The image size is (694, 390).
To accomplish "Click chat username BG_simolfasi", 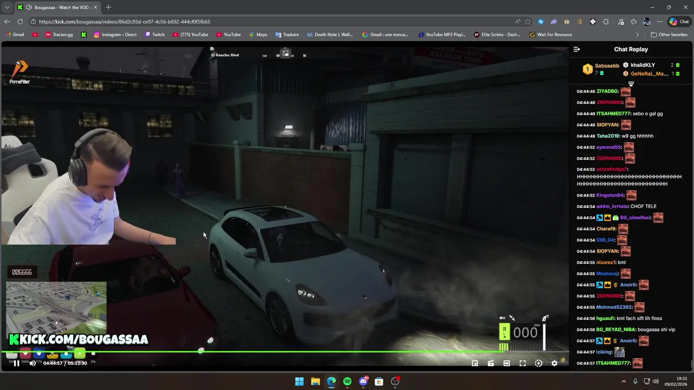I will pyautogui.click(x=635, y=218).
